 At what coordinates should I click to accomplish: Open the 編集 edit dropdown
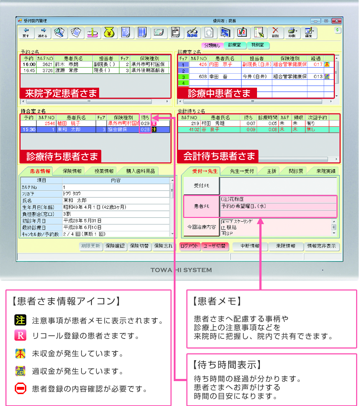(309, 32)
